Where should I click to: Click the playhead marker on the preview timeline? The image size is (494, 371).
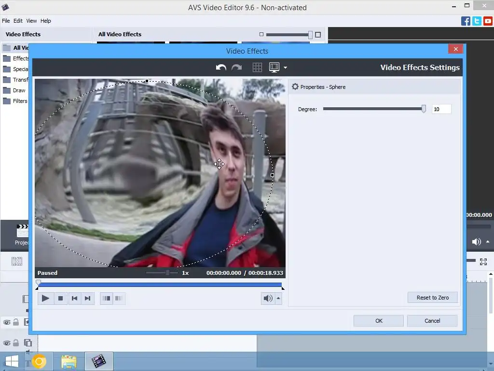pyautogui.click(x=38, y=282)
